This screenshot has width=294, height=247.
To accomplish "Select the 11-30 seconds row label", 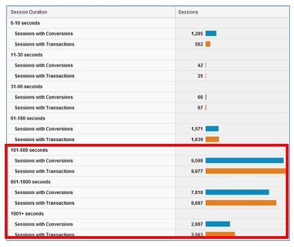I will [27, 55].
